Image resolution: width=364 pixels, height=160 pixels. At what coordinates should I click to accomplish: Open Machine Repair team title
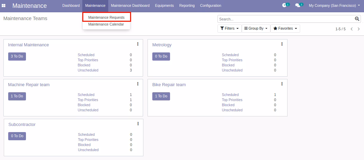point(29,84)
